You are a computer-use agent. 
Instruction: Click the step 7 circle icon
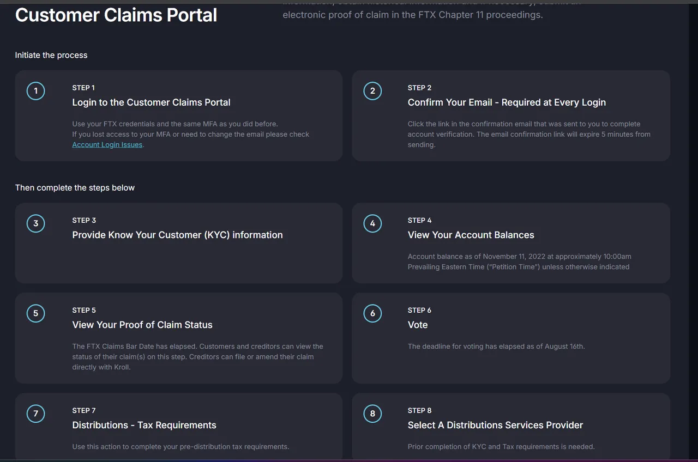coord(36,414)
